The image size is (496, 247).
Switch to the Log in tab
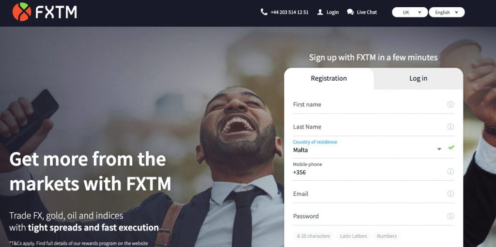click(x=418, y=78)
